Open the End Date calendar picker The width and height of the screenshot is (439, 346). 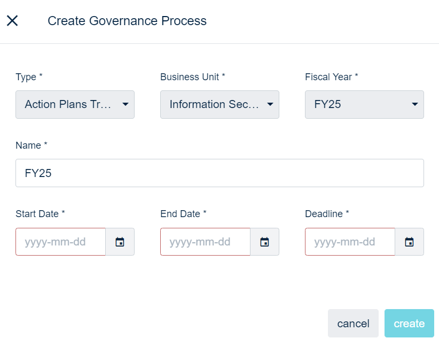click(x=264, y=242)
